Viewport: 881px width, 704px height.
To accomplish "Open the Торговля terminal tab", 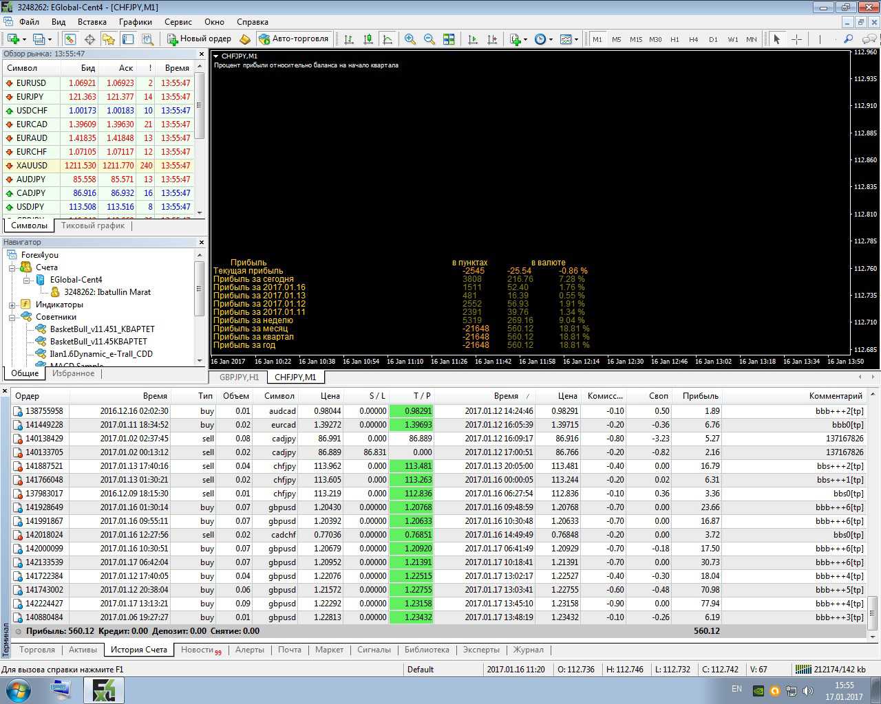I will pyautogui.click(x=37, y=650).
